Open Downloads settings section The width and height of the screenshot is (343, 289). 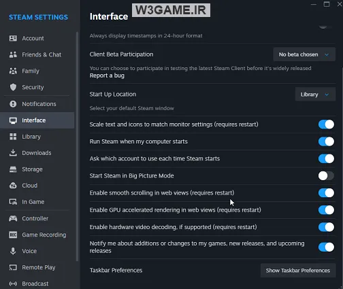pyautogui.click(x=37, y=153)
